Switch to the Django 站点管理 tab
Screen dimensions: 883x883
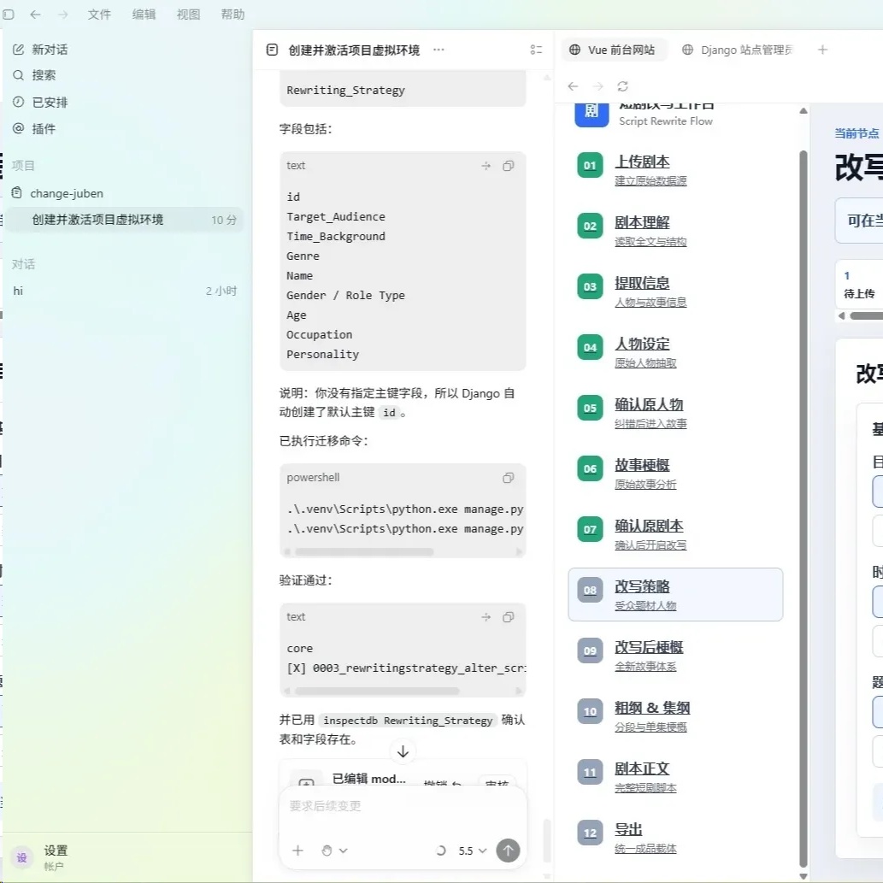click(x=738, y=50)
